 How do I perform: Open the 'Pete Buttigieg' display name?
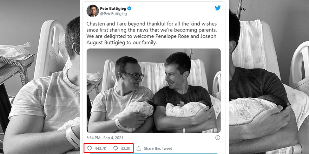[113, 8]
